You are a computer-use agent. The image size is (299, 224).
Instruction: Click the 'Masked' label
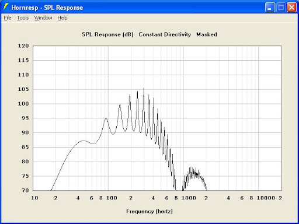pos(207,34)
